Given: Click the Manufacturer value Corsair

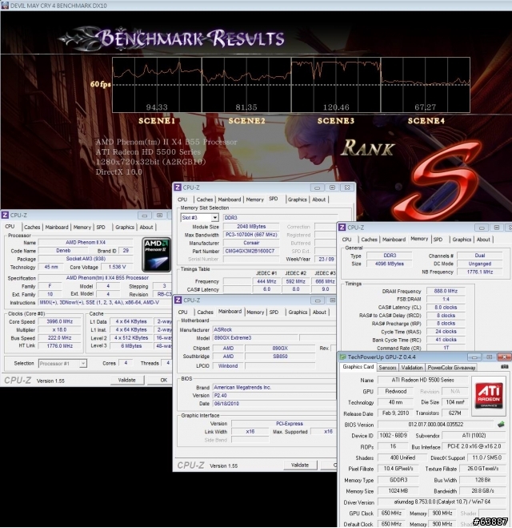Looking at the screenshot, I should pos(250,243).
